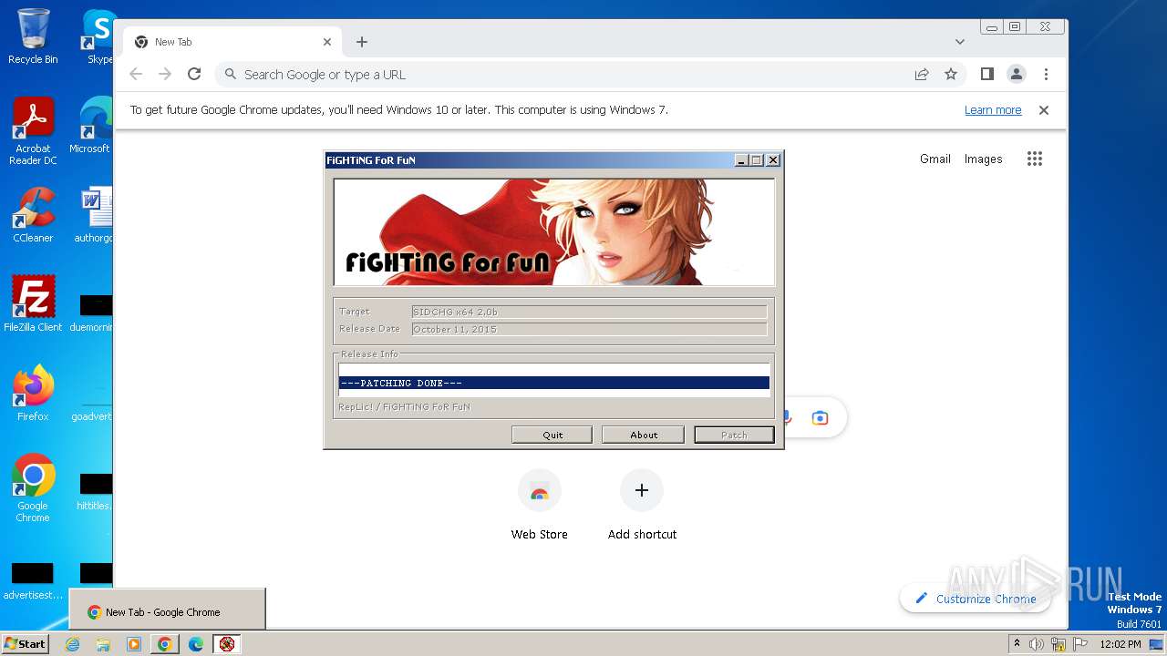This screenshot has height=656, width=1167.
Task: Click the Quit button in patcher
Action: (552, 435)
